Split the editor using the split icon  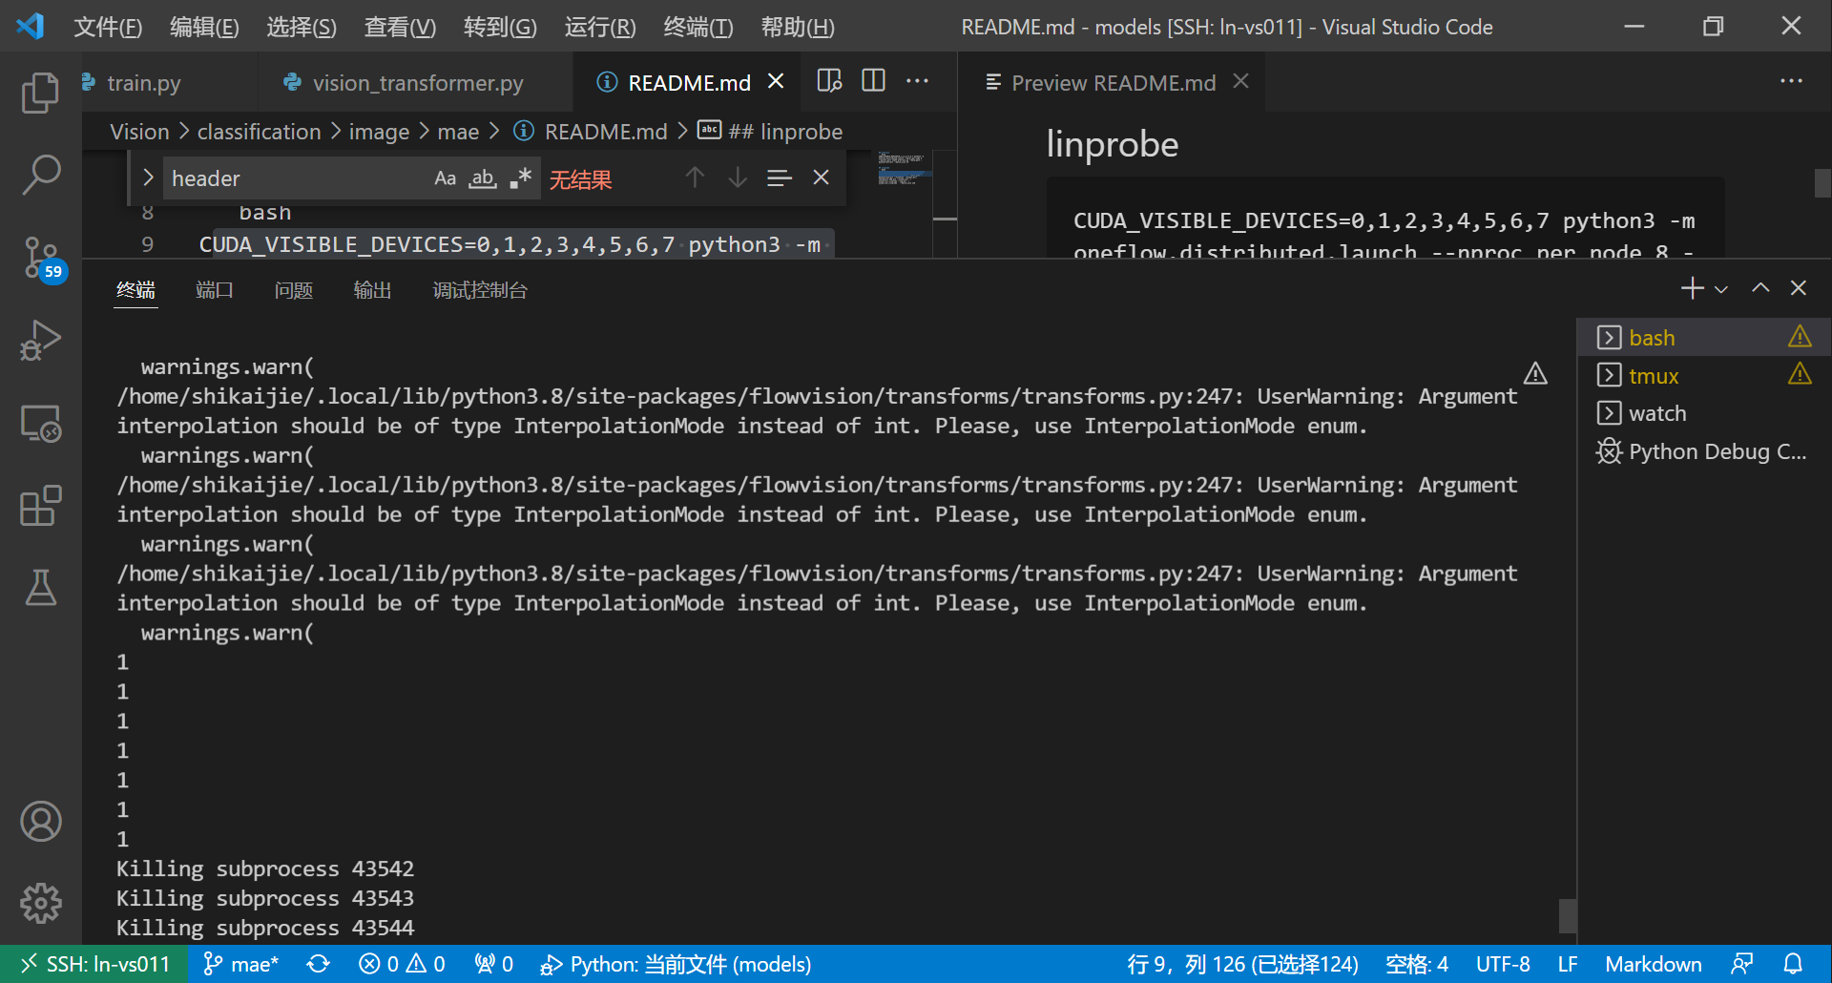coord(872,80)
